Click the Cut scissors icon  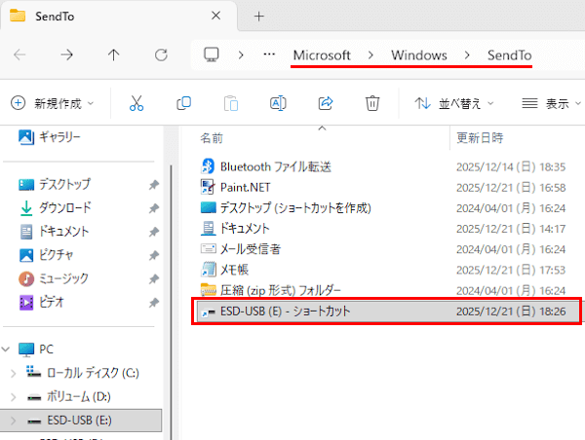coord(136,103)
